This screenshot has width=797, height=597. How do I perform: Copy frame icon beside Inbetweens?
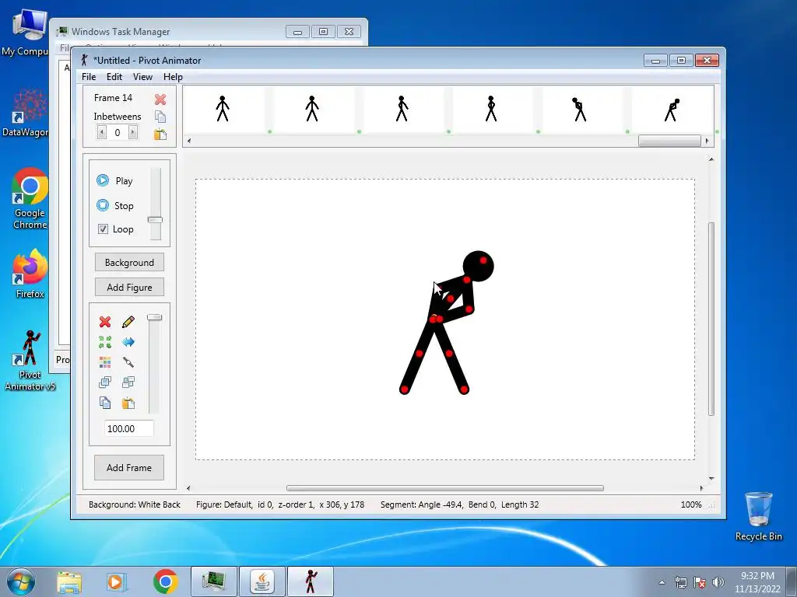tap(160, 117)
